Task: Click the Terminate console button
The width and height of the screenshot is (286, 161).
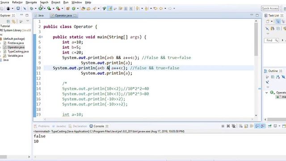Action: click(223, 126)
